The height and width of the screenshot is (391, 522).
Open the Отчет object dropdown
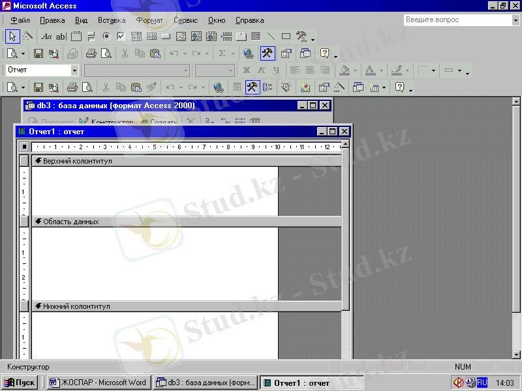[74, 70]
